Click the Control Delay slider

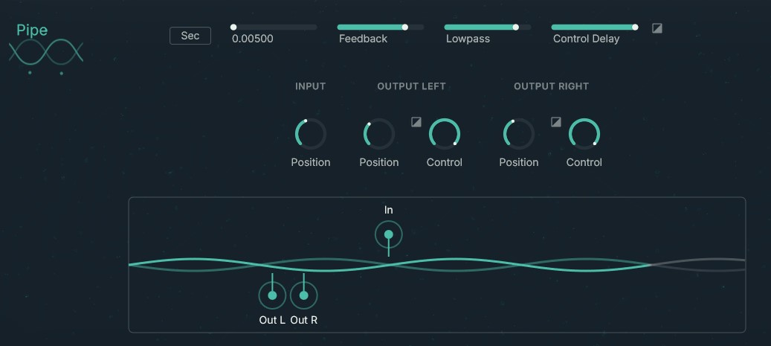(x=594, y=28)
